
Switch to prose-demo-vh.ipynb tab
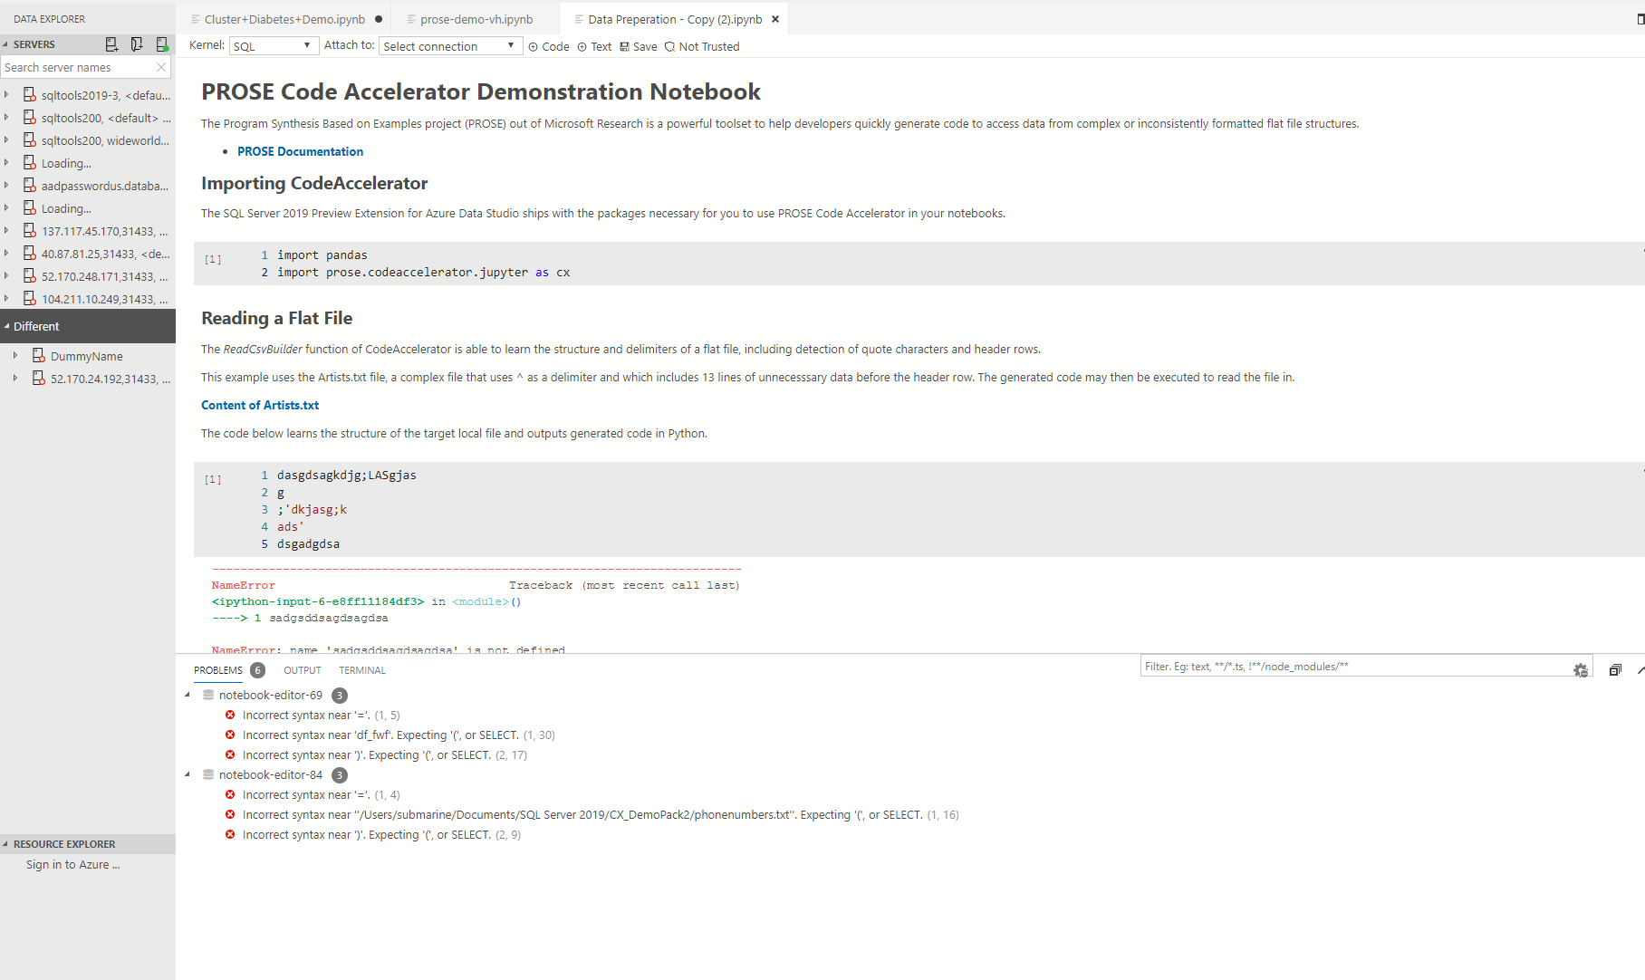(x=476, y=19)
